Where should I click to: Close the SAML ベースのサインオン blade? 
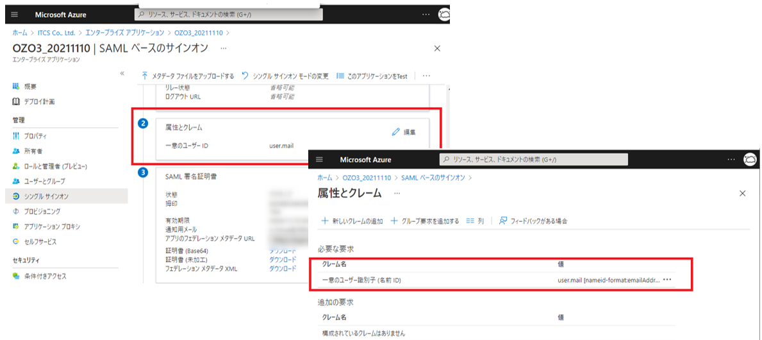[437, 48]
